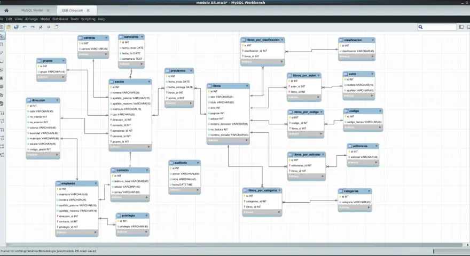Select the 'comentario TEXT' column in sanciones

(131, 59)
